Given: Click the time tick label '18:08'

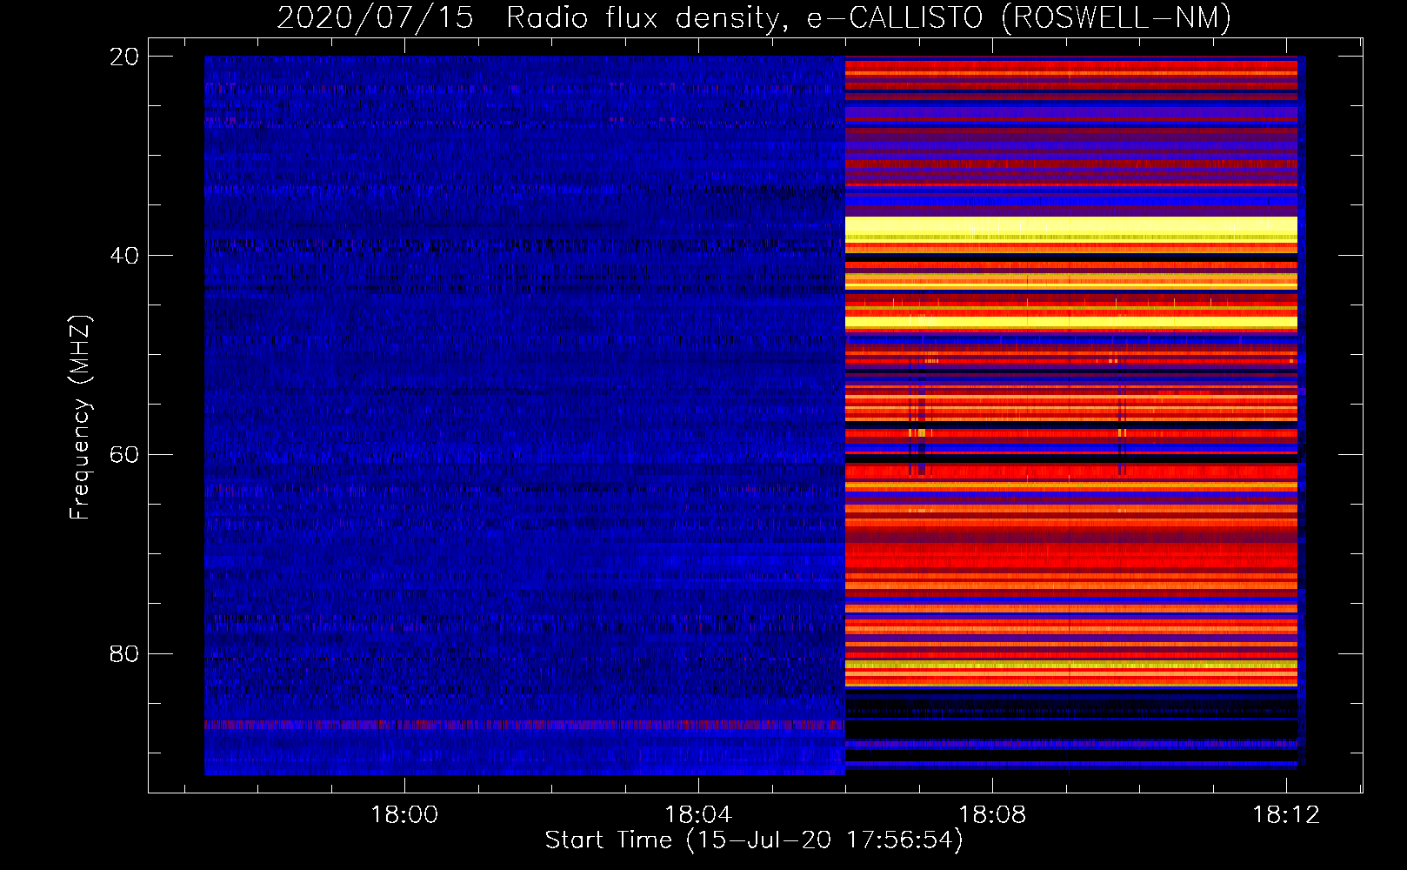Looking at the screenshot, I should point(992,815).
